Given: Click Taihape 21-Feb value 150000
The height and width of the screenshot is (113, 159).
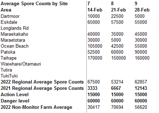Looking at the screenshot, I should [118, 58].
